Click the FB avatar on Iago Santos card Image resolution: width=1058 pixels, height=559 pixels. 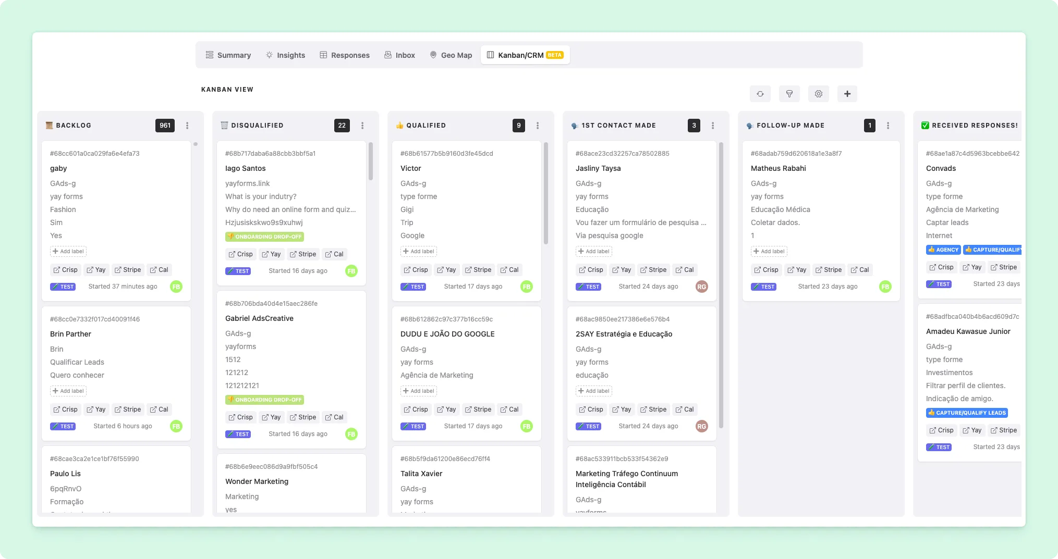coord(351,271)
